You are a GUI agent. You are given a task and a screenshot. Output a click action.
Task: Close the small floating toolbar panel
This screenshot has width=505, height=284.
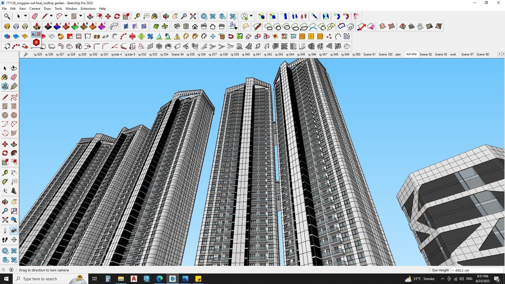point(39,34)
